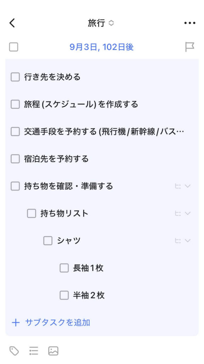Tap the image attachment icon
Viewport: 204px width, 364px height.
[53, 351]
